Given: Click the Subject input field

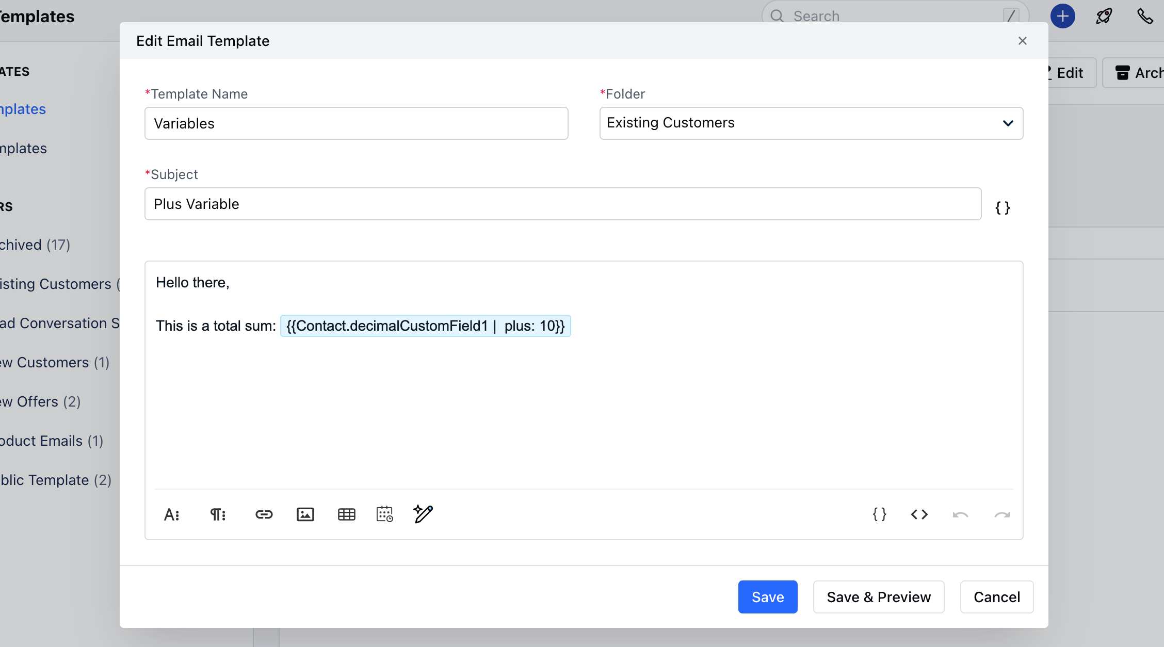Looking at the screenshot, I should 562,204.
